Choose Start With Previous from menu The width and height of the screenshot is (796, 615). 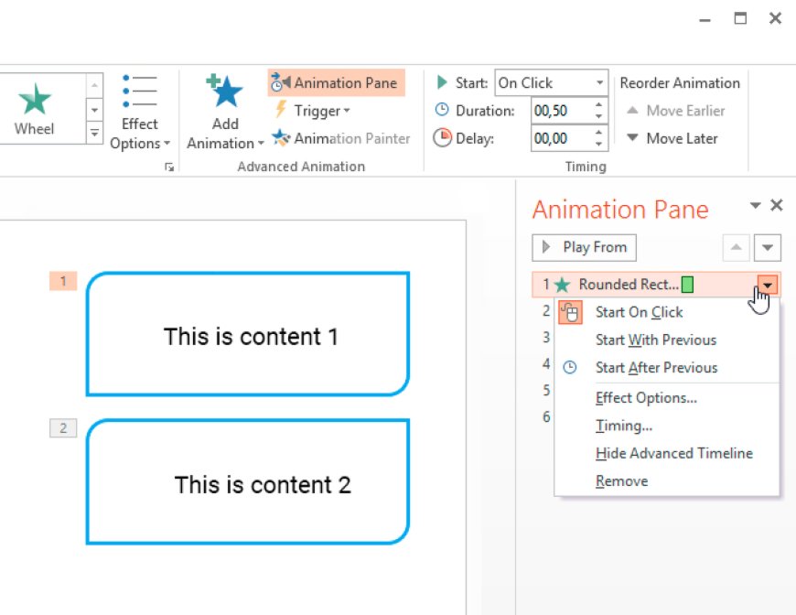pos(655,340)
